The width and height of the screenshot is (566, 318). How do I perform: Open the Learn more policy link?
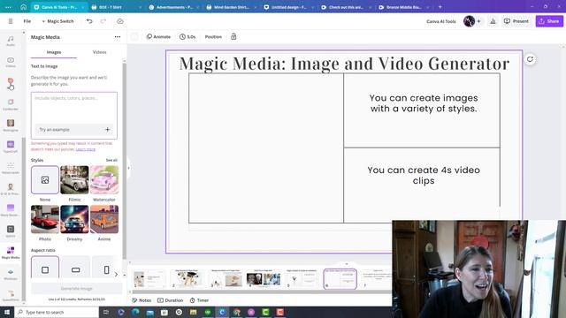pyautogui.click(x=86, y=149)
